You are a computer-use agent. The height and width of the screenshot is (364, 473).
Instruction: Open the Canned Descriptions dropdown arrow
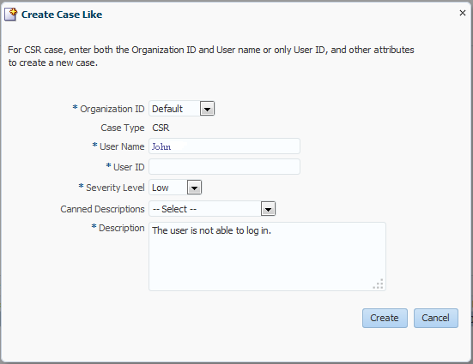tap(268, 209)
